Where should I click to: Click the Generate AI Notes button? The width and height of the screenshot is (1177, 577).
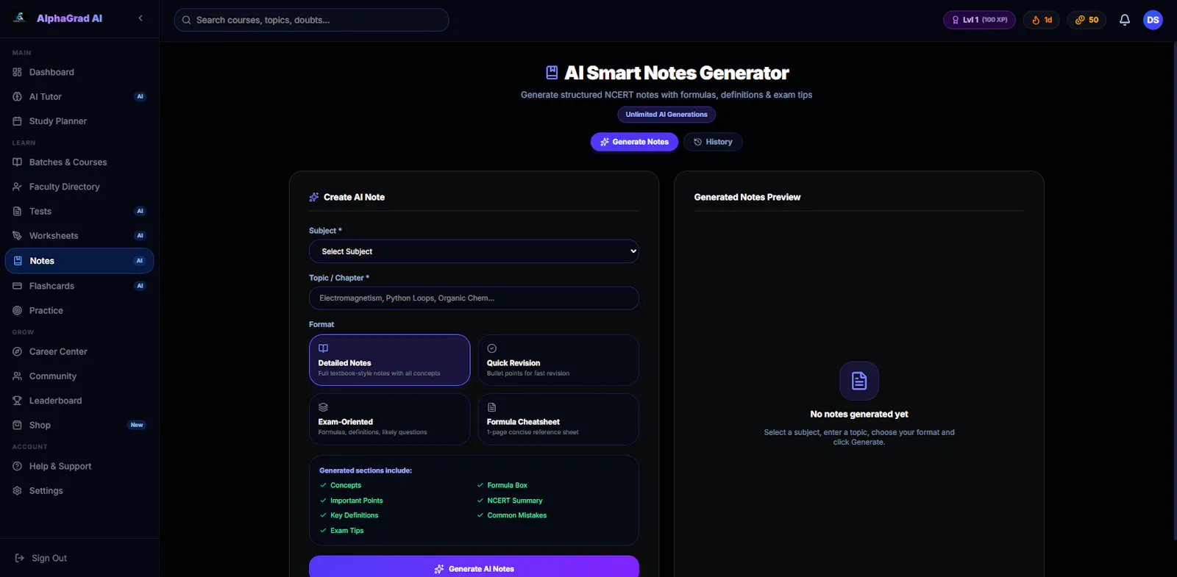pyautogui.click(x=474, y=568)
